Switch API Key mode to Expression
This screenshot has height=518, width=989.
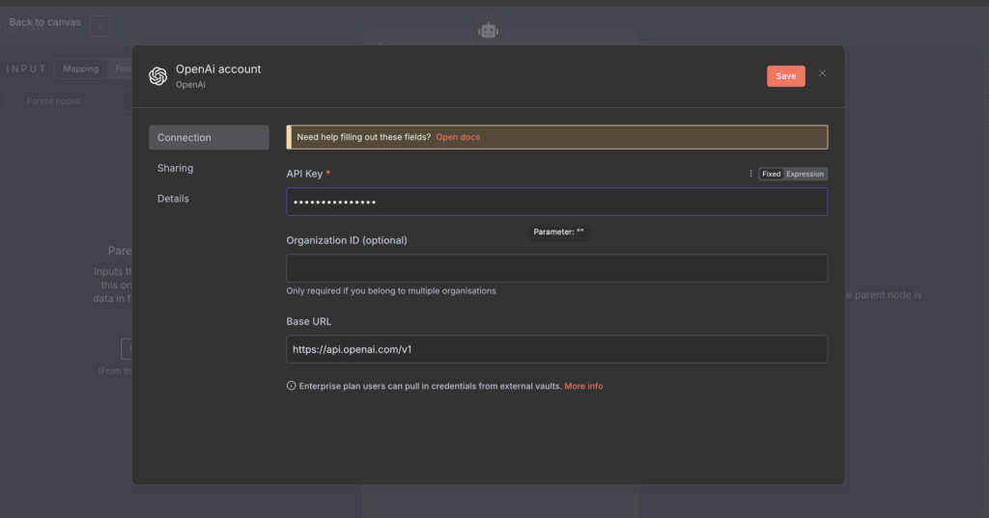point(805,174)
